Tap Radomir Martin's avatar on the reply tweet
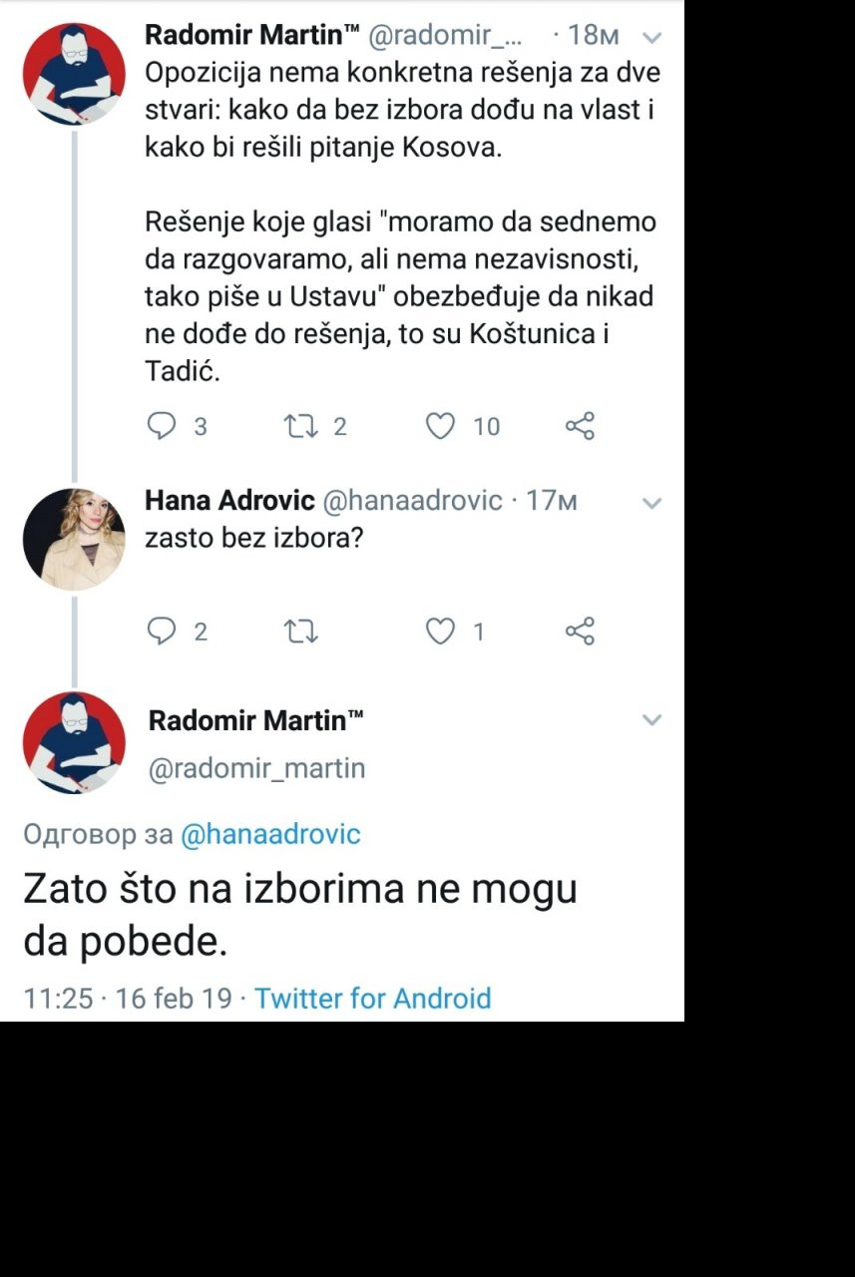The image size is (855, 1277). (x=74, y=742)
